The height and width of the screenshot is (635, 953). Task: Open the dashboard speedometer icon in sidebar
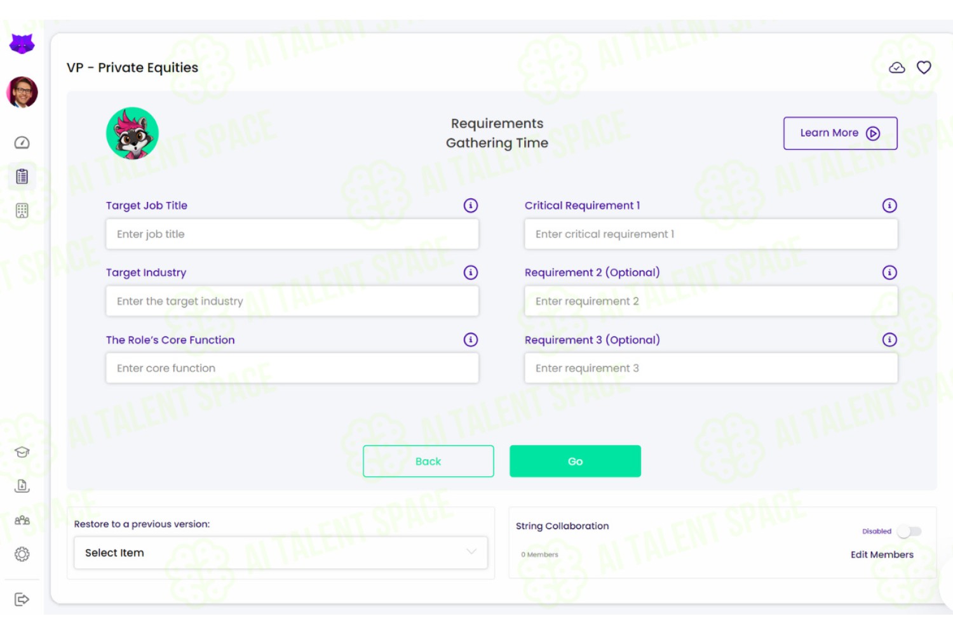coord(22,142)
